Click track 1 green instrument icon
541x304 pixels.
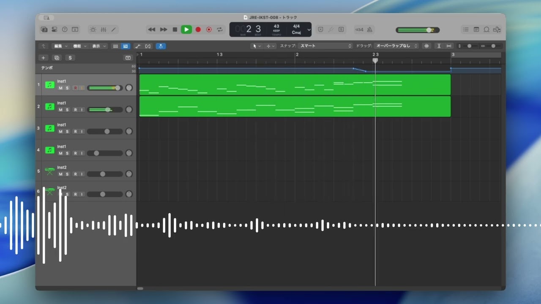coord(50,85)
